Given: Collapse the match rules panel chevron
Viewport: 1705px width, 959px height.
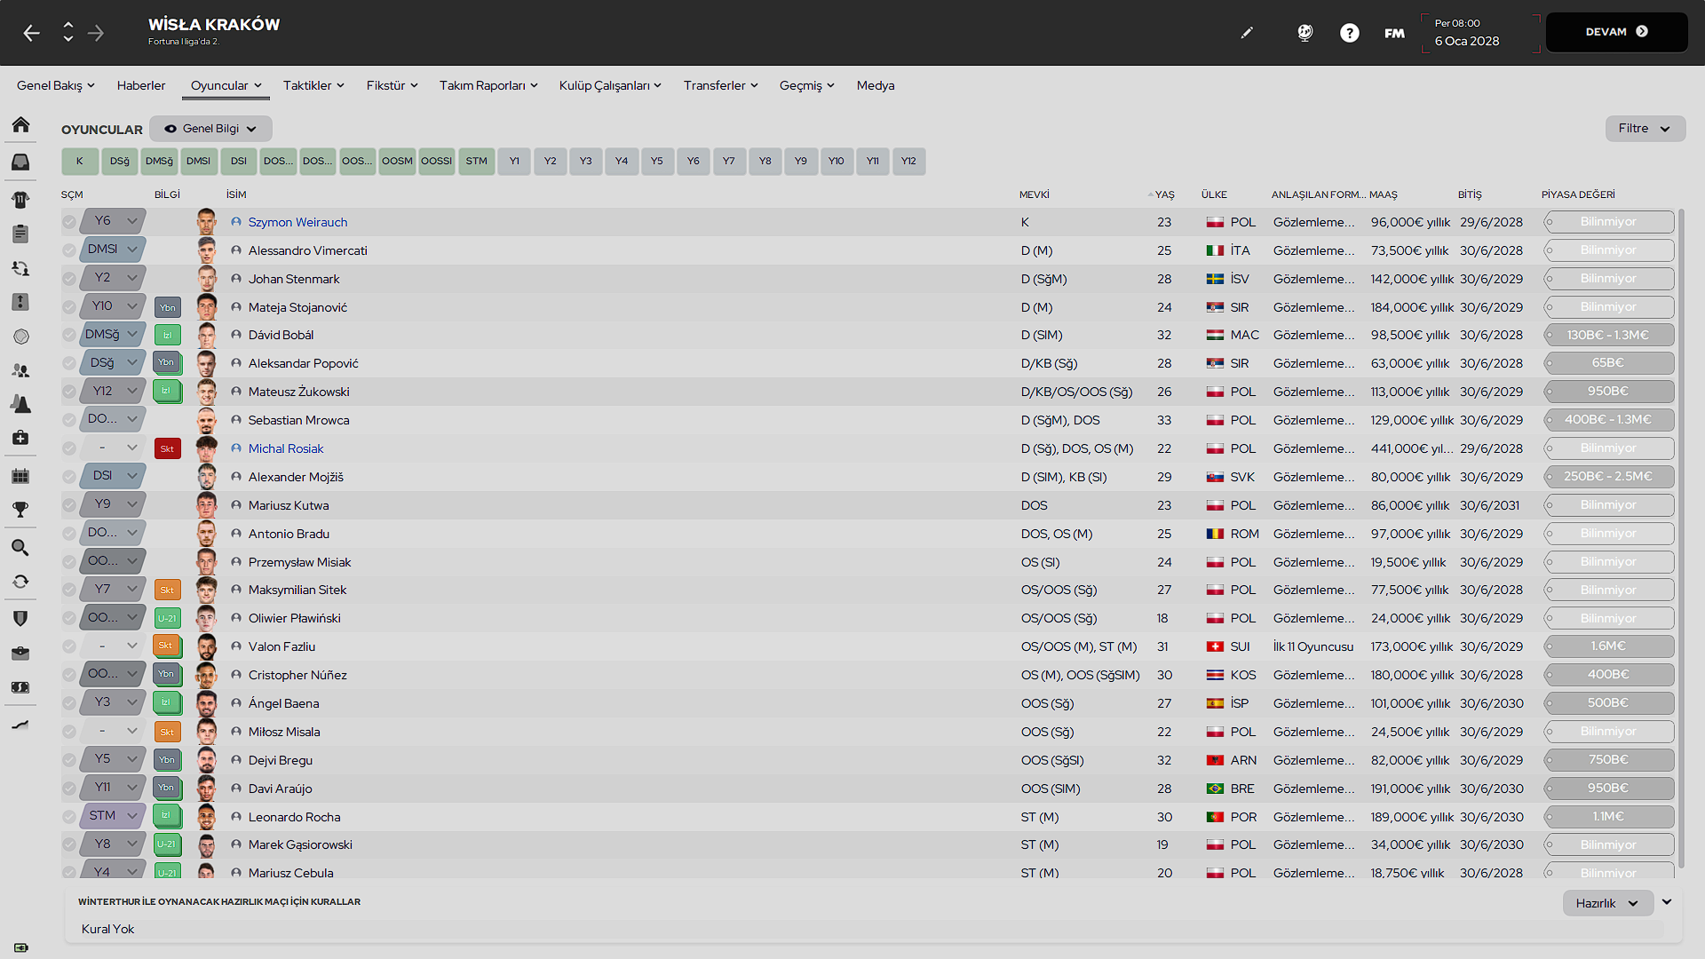Looking at the screenshot, I should pyautogui.click(x=1667, y=902).
